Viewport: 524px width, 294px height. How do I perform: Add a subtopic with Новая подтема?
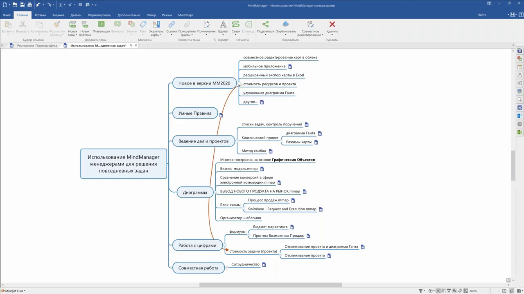(85, 24)
